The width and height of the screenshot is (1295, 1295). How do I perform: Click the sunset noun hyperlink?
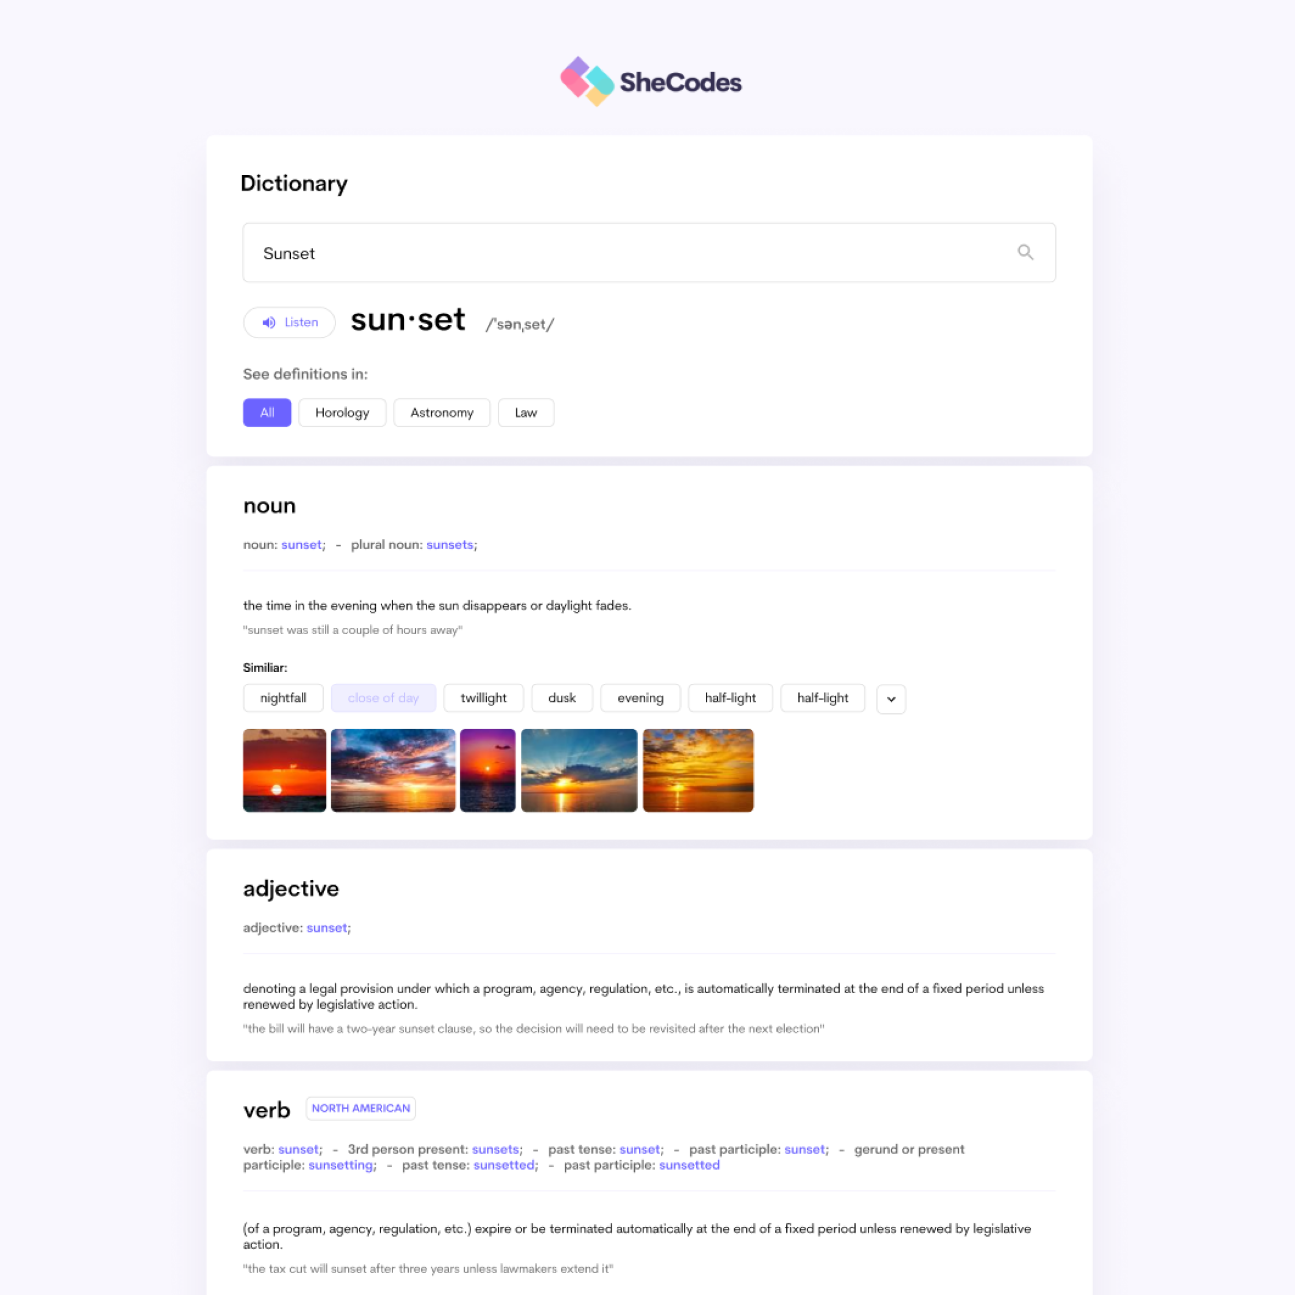[x=301, y=545]
